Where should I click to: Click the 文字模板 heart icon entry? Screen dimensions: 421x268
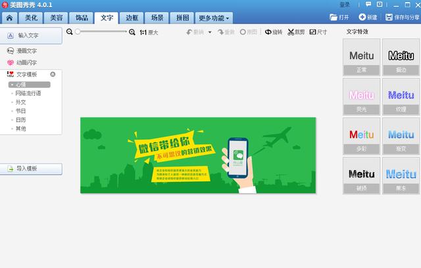[22, 74]
